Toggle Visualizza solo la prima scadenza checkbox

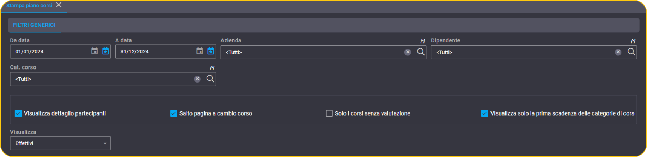point(485,113)
